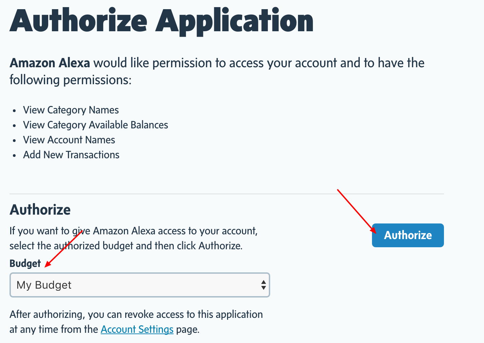Image resolution: width=484 pixels, height=343 pixels.
Task: Click View Category Available Balances permission
Action: [x=96, y=125]
